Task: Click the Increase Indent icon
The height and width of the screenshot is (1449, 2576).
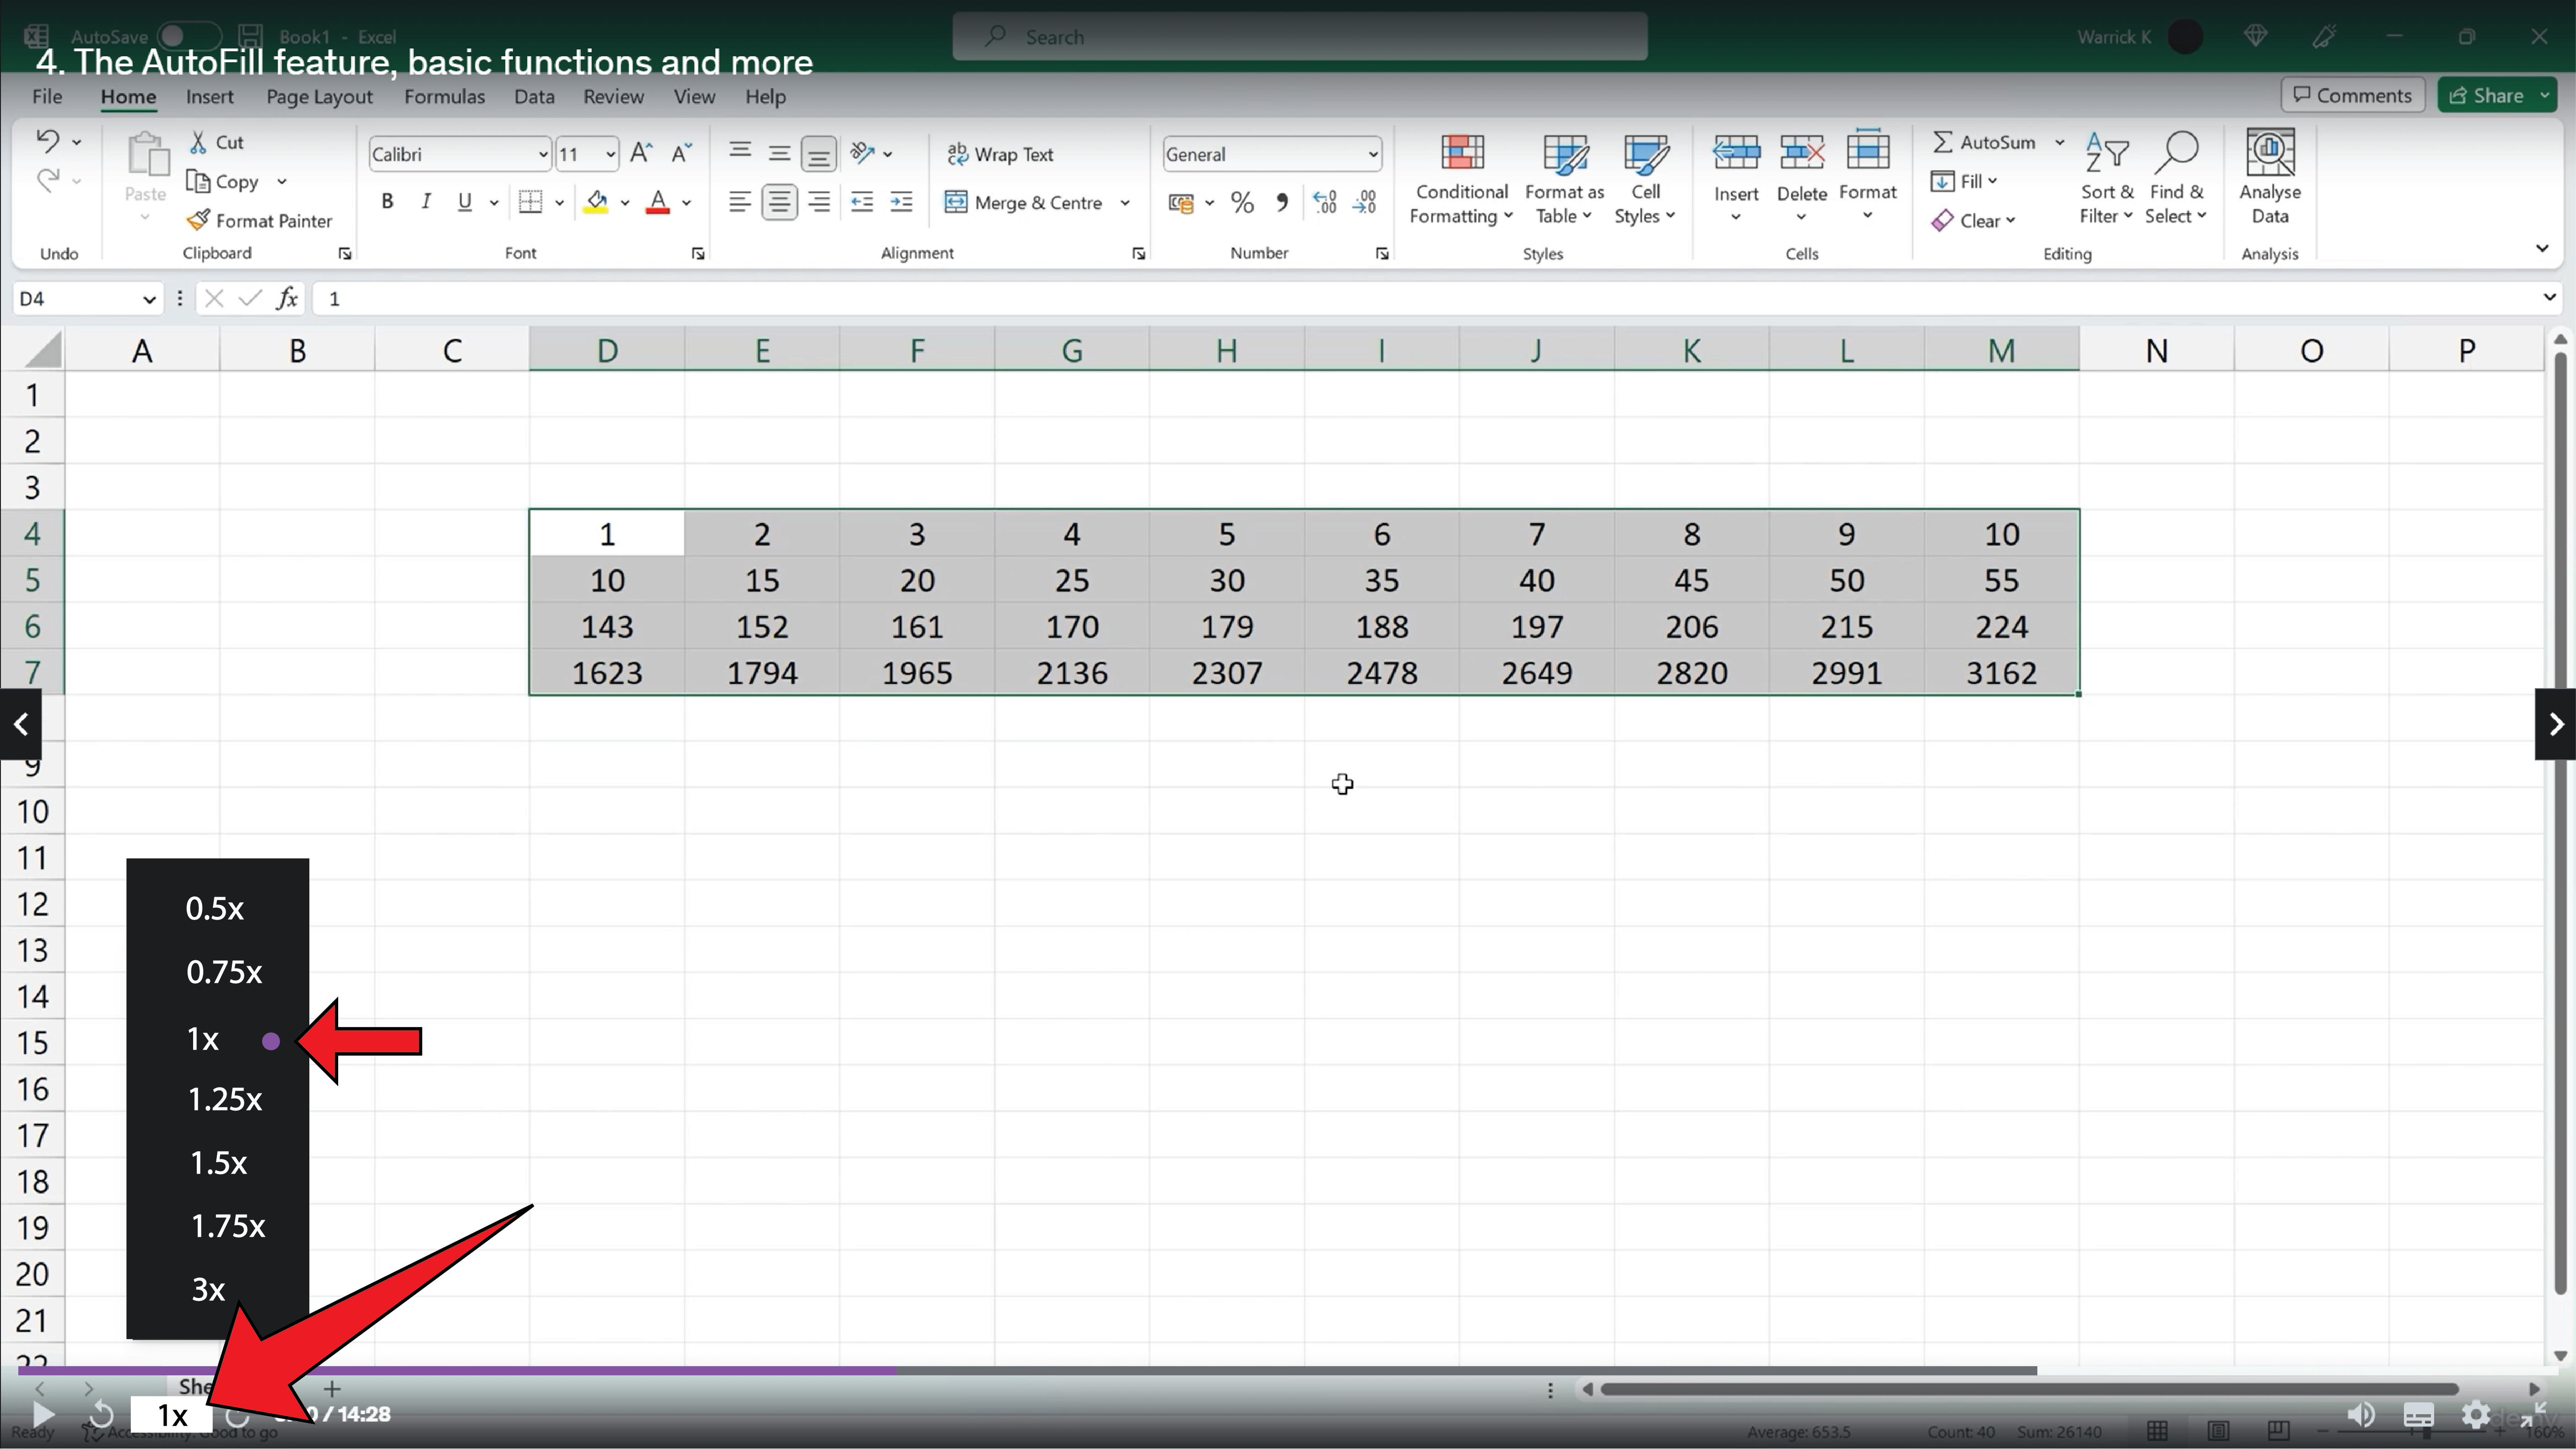Action: [901, 202]
